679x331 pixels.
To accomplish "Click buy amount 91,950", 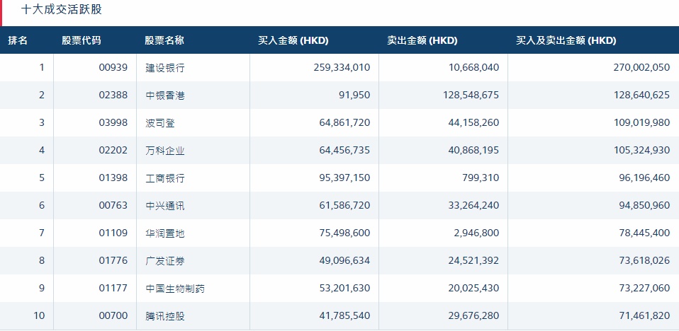I will 354,95.
